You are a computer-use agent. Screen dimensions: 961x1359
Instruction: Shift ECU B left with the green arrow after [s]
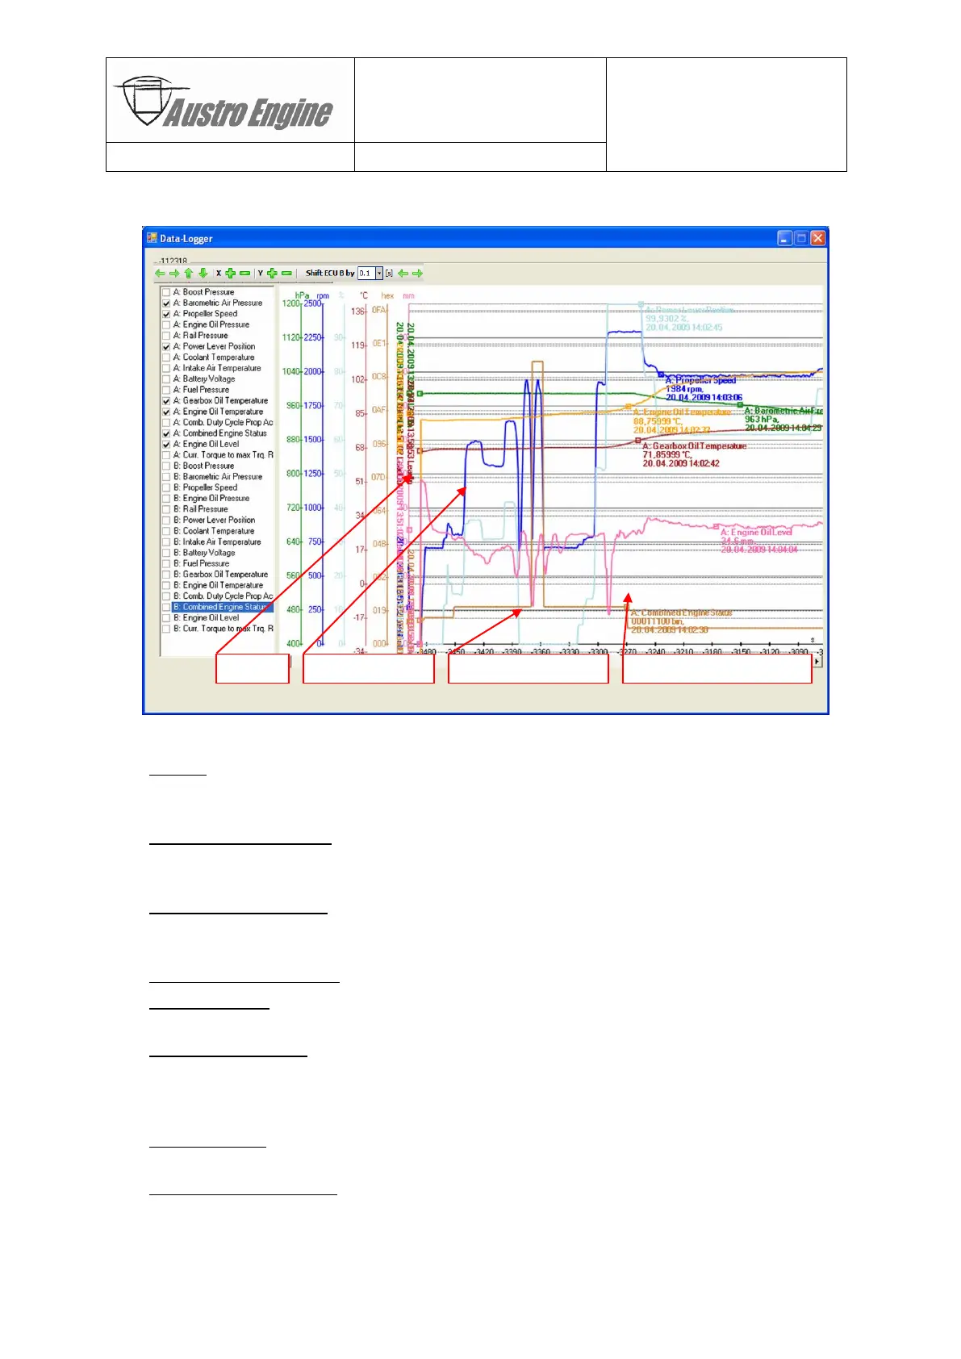click(x=403, y=274)
